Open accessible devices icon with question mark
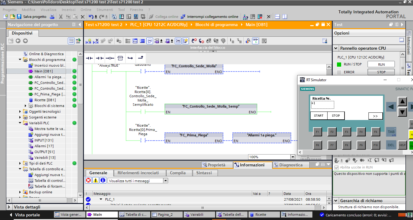413x220 pixels. (245, 16)
